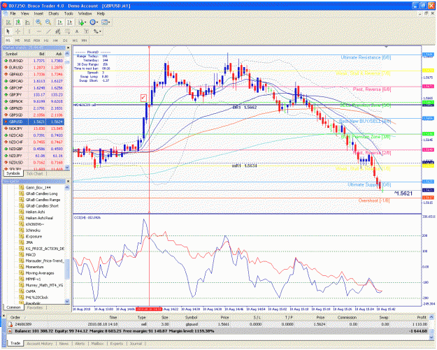Select the text label tool
The image size is (437, 350).
coord(87,31)
